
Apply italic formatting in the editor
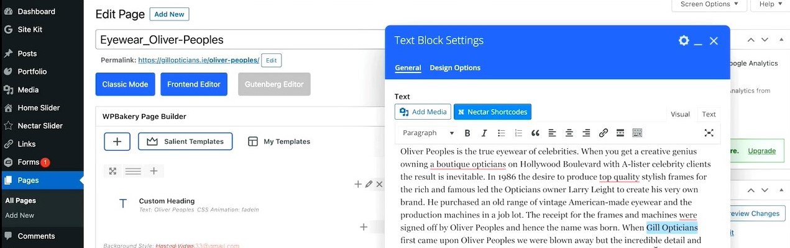pos(484,133)
